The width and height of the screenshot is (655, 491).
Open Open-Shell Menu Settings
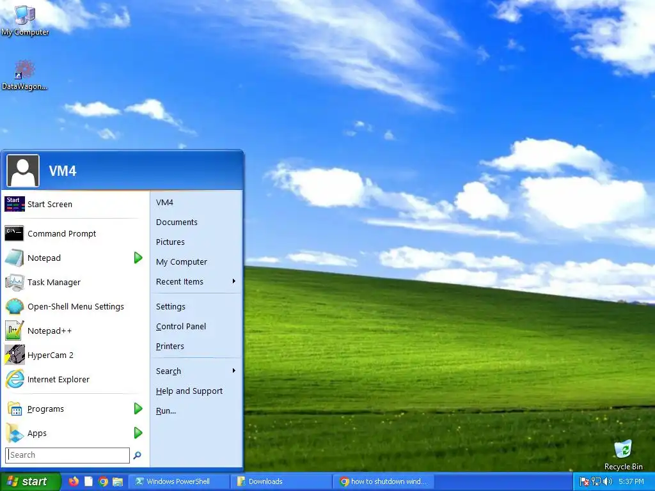point(75,306)
